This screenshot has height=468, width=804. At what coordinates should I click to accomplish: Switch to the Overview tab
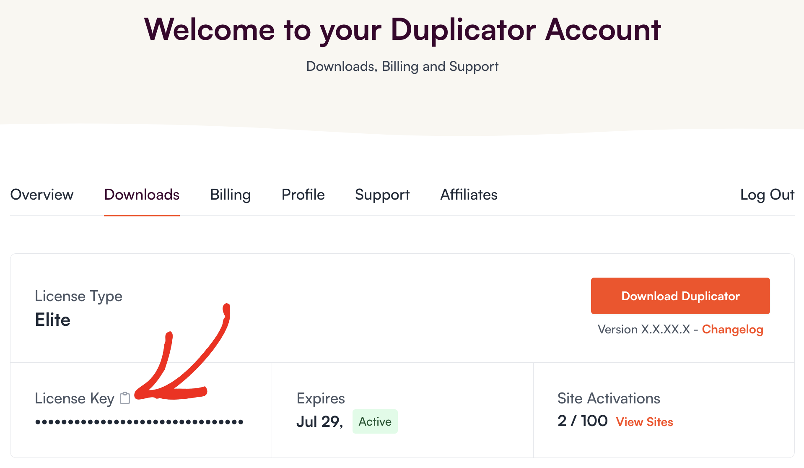coord(42,195)
